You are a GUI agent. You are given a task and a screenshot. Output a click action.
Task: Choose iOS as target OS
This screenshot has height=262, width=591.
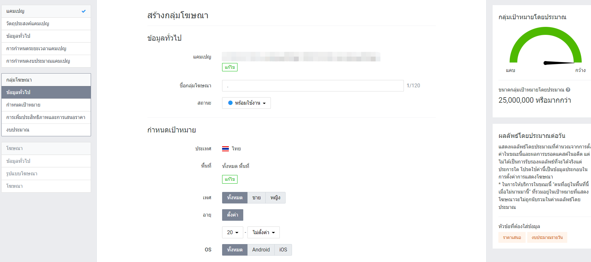[283, 250]
